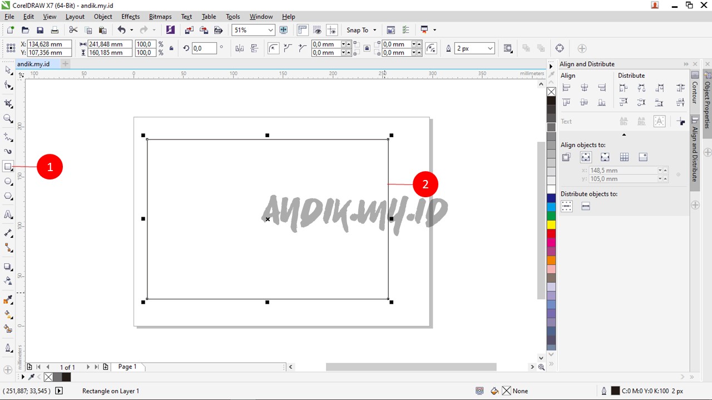
Task: Expand color palette flyout arrow
Action: tap(551, 66)
